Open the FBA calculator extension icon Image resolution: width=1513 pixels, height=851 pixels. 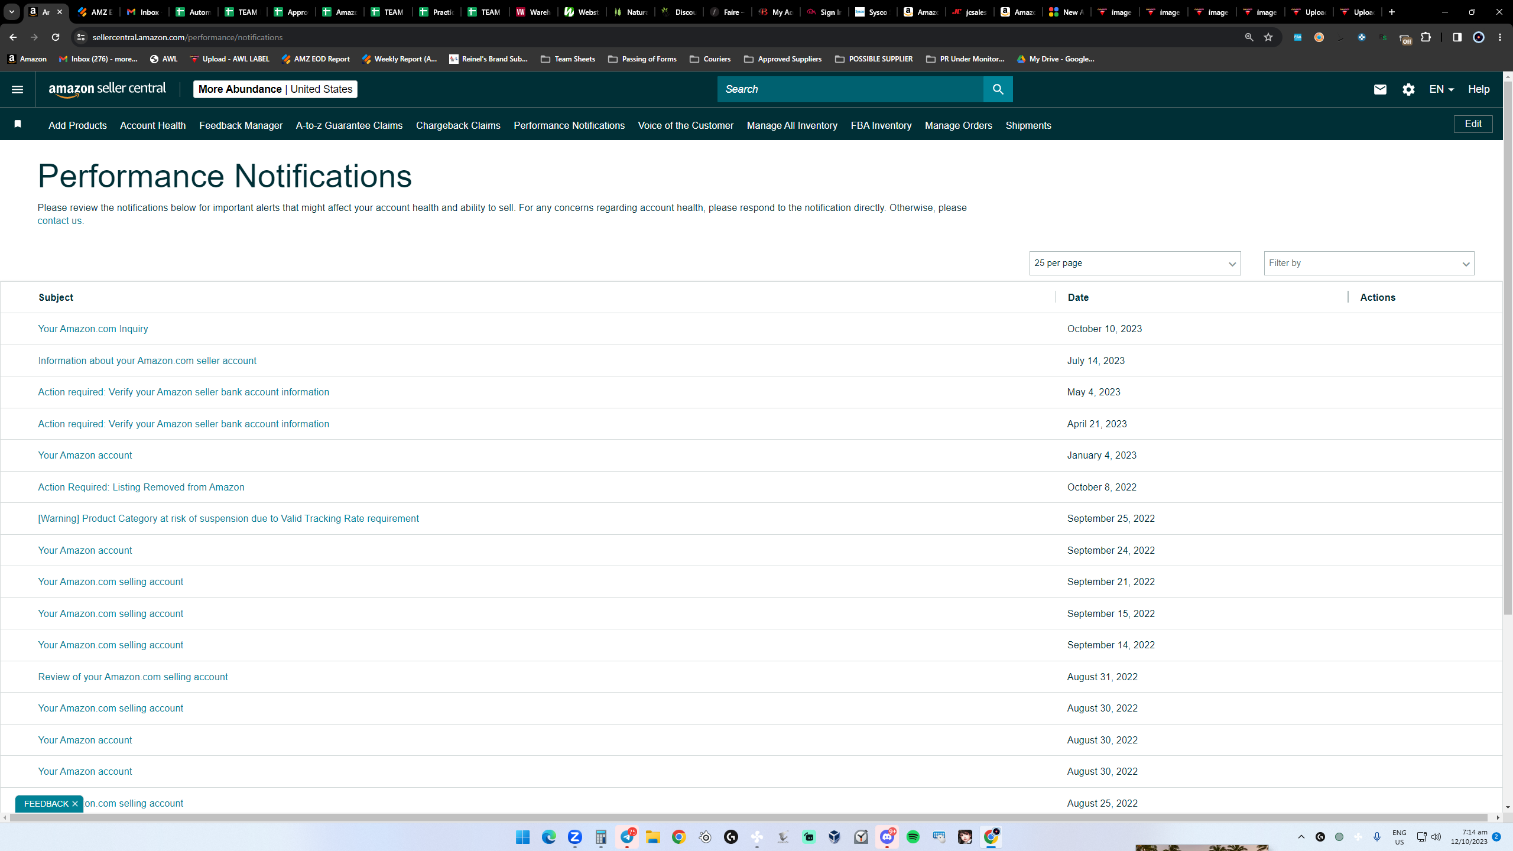pyautogui.click(x=1298, y=37)
